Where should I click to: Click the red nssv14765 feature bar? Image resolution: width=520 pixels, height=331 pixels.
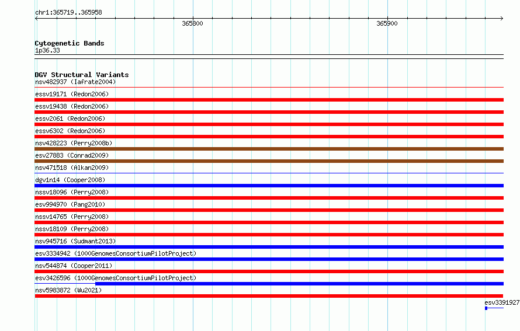coord(269,222)
